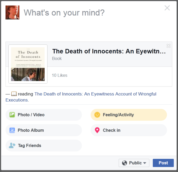Choose the Tag Friends option
178x172 pixels.
(44, 145)
